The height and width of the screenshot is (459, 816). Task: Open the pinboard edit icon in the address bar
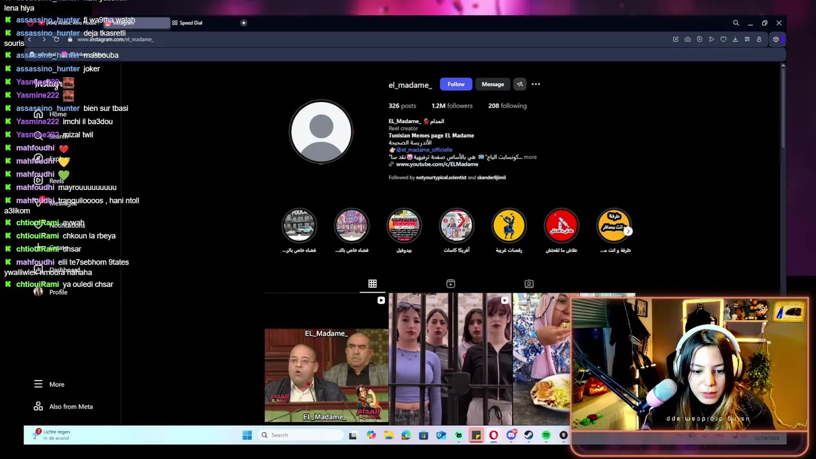(x=675, y=40)
